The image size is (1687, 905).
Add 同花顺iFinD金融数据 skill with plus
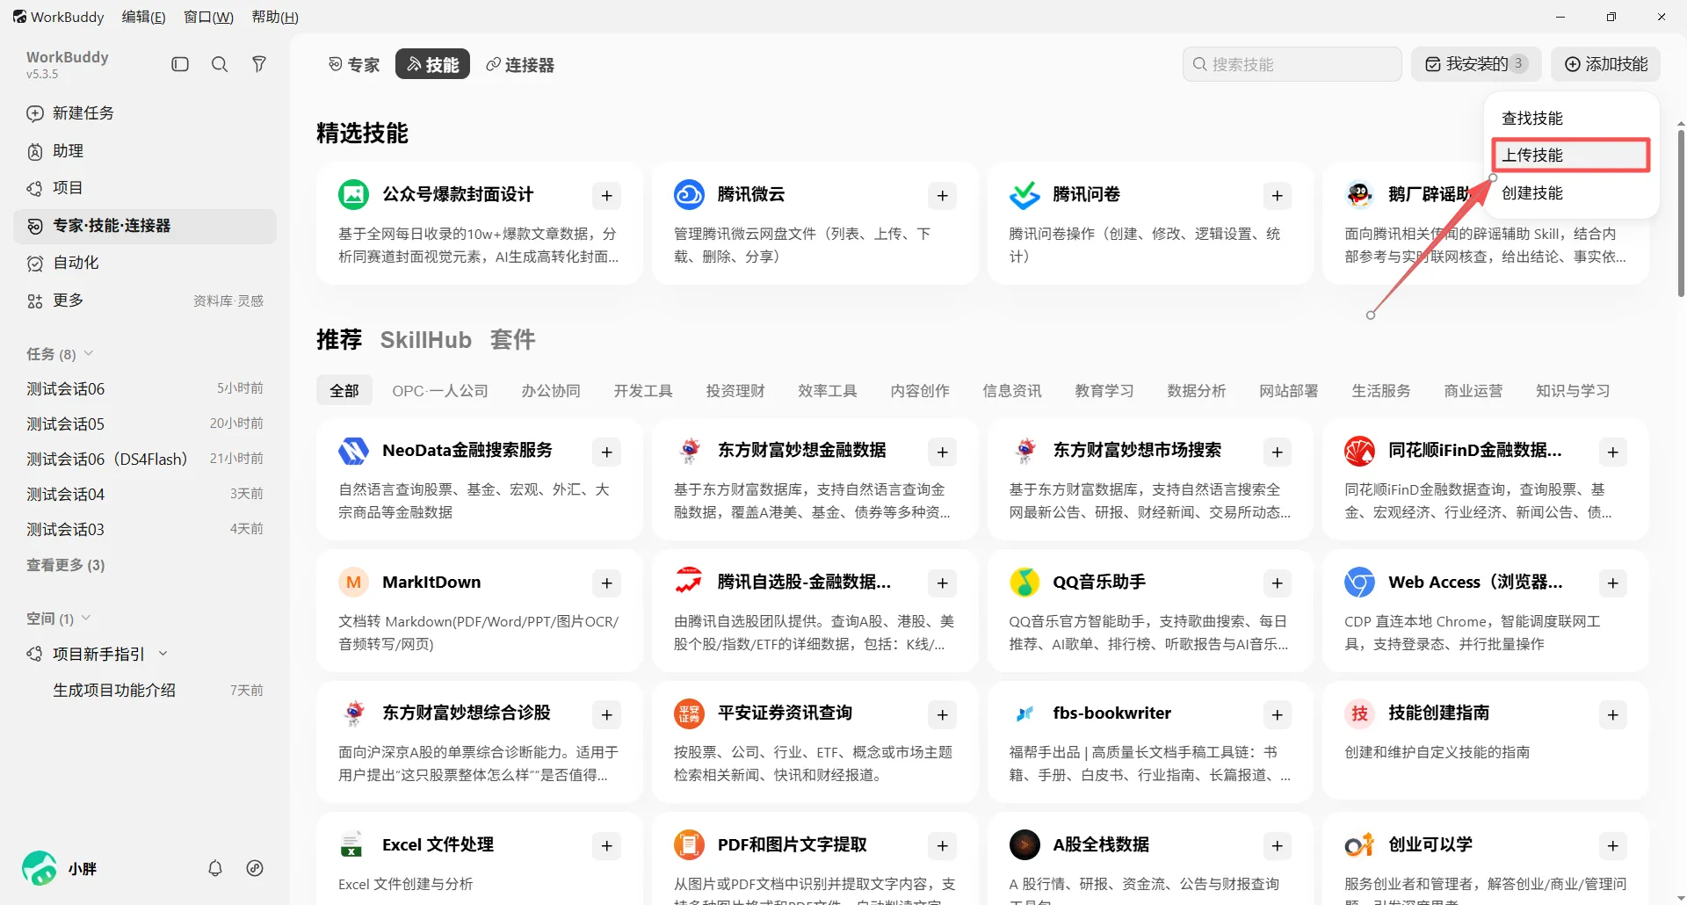[x=1613, y=452]
